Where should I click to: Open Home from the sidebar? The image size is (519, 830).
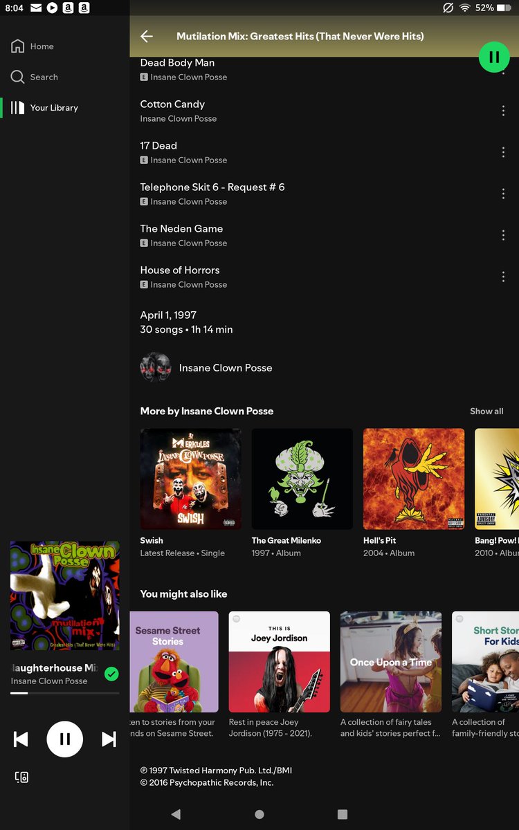click(33, 46)
